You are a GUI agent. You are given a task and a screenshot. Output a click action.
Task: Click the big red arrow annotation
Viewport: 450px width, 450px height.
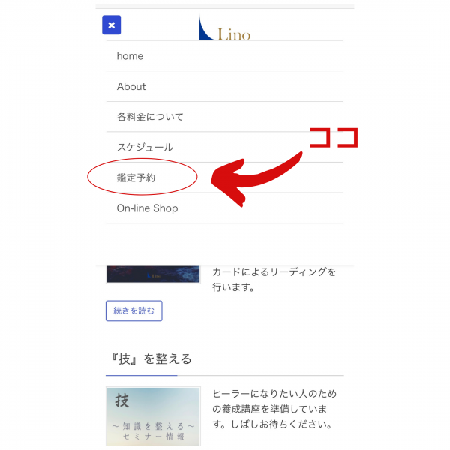tap(256, 179)
